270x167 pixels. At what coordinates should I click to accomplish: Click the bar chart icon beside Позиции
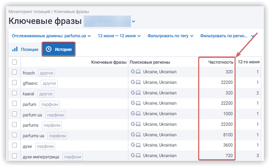click(x=15, y=49)
